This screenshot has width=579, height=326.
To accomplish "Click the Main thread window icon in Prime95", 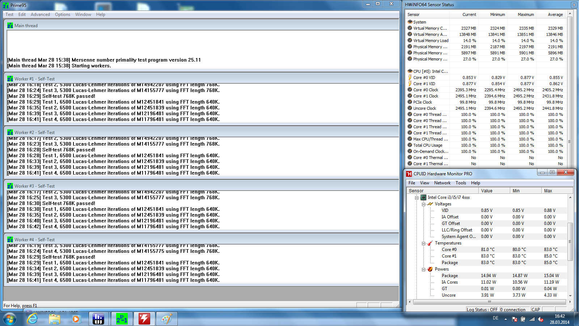I will click(x=10, y=26).
